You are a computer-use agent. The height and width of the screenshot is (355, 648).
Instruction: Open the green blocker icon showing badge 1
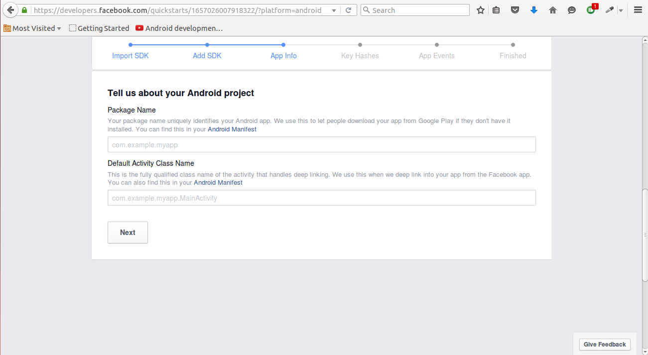590,9
